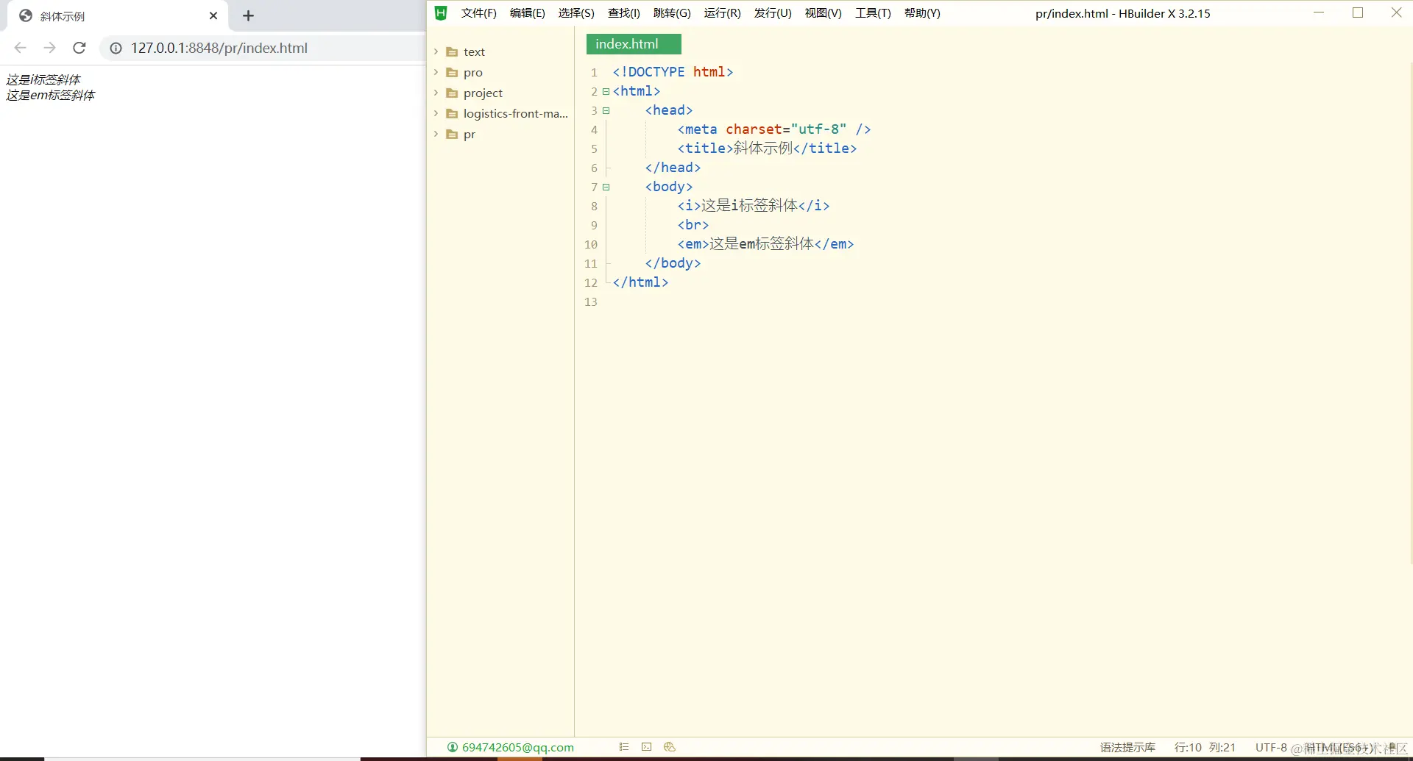Minimize the HBuilder X window
Image resolution: width=1413 pixels, height=761 pixels.
1319,12
